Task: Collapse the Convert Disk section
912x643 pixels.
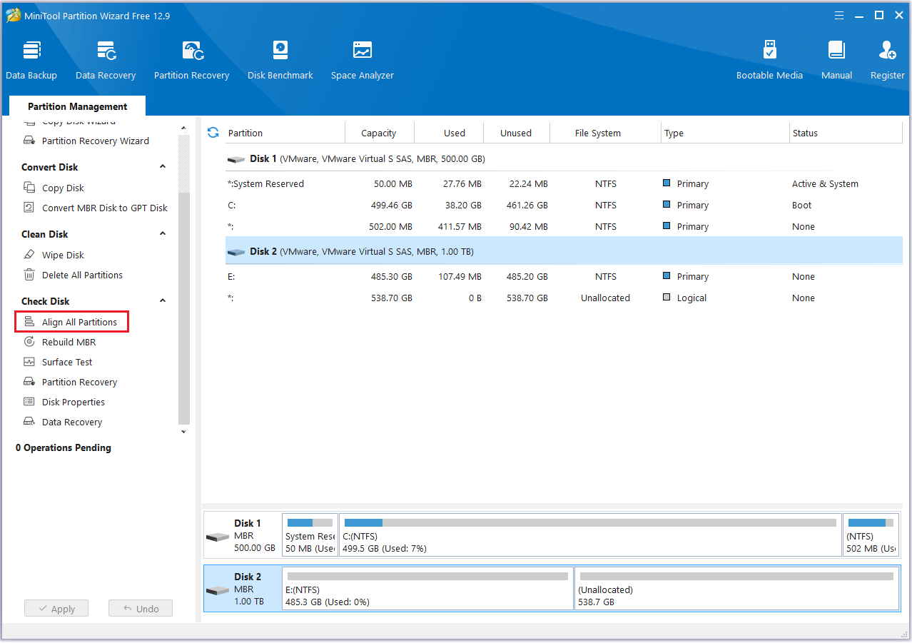Action: [163, 166]
